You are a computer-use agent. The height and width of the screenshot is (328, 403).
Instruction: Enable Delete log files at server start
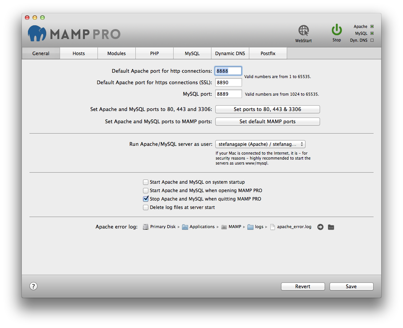[x=145, y=207]
